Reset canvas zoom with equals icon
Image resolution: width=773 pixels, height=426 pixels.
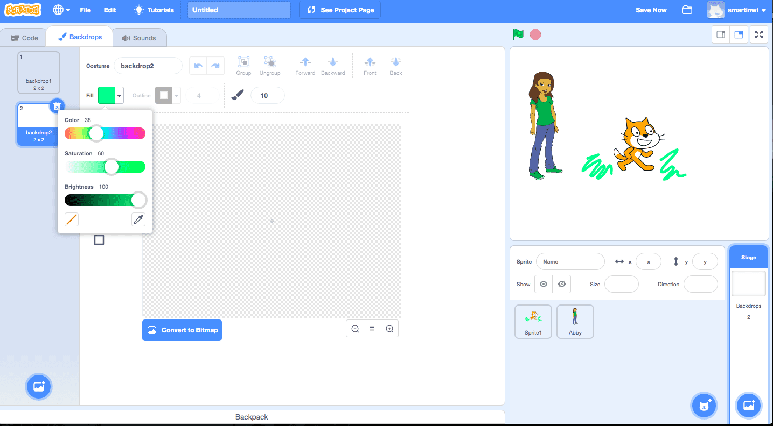coord(372,329)
